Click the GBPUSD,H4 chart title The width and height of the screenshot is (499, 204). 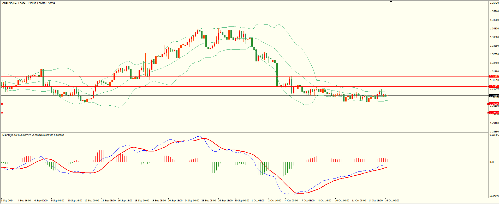tap(9, 3)
